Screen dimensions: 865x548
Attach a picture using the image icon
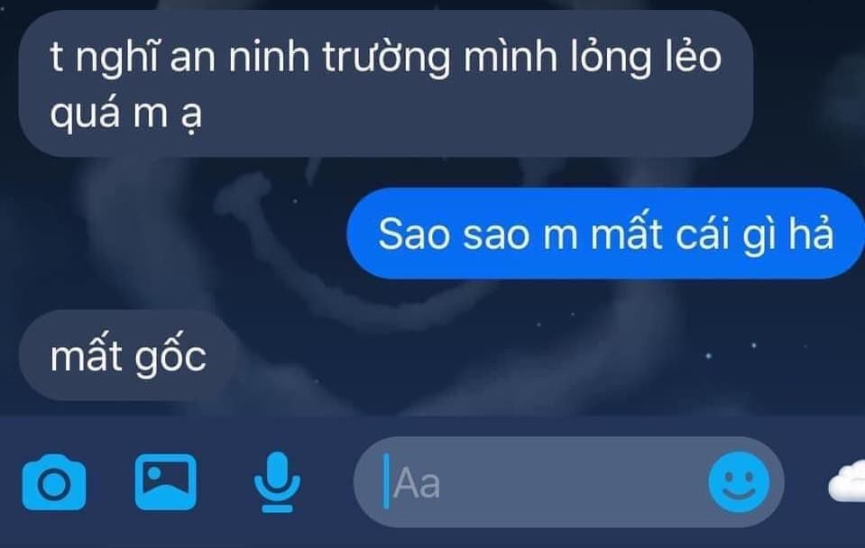point(165,481)
